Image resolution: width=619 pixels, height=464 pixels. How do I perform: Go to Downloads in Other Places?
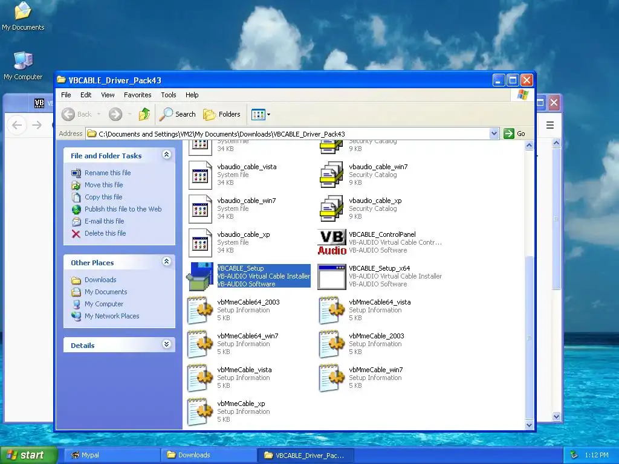click(x=100, y=280)
